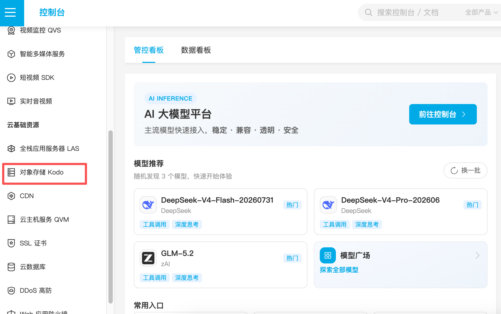The image size is (501, 314).
Task: Click the 实时音视频 screen icon
Action: pyautogui.click(x=11, y=101)
